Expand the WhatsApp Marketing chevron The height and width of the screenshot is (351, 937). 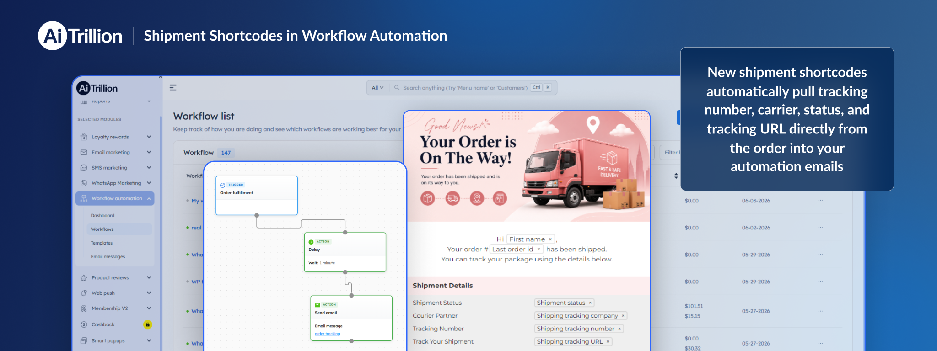tap(149, 183)
